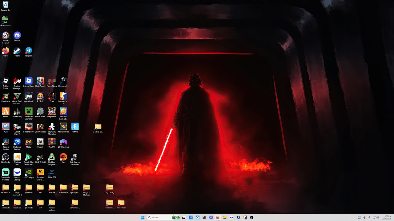Screen dimensions: 394x221
Task: Select the zombie folder
Action: (x=52, y=189)
